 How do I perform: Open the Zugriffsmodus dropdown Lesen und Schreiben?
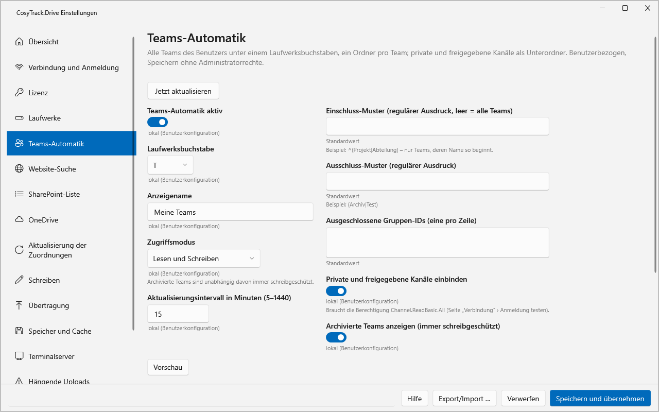[x=204, y=259]
